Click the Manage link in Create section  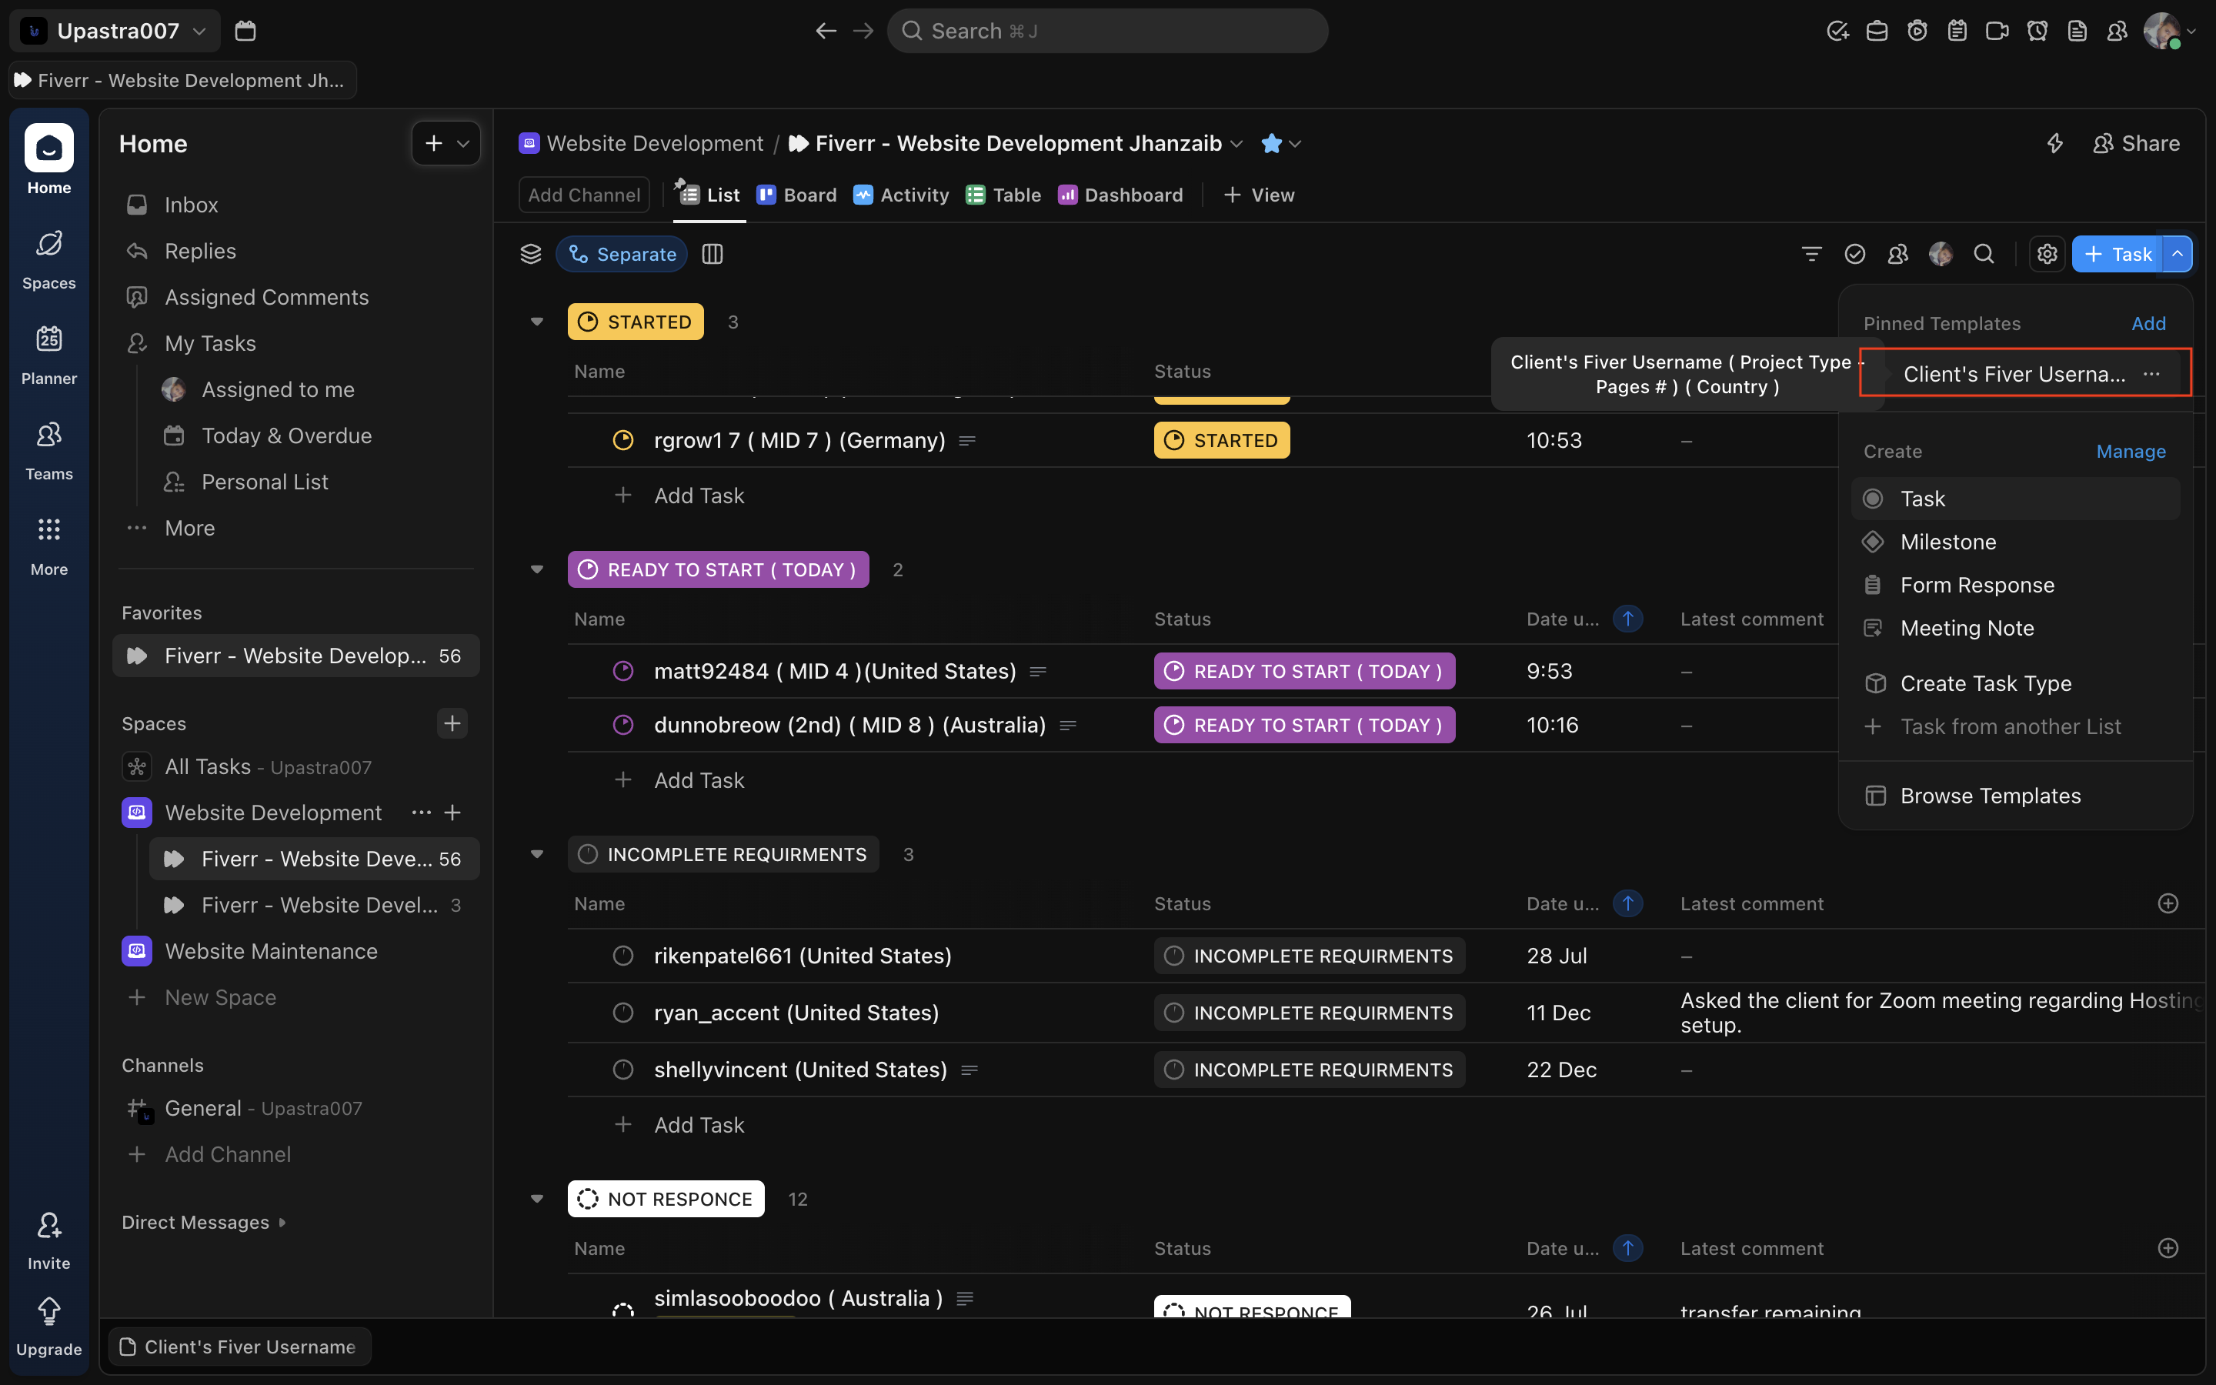pyautogui.click(x=2130, y=451)
